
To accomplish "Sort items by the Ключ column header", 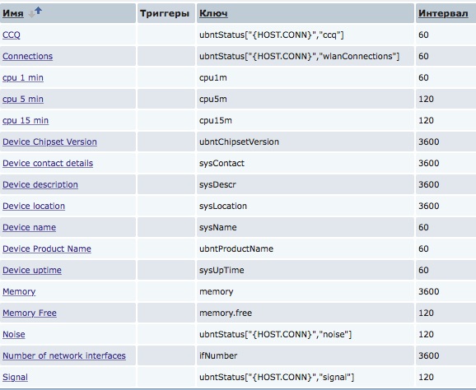I will (x=213, y=14).
